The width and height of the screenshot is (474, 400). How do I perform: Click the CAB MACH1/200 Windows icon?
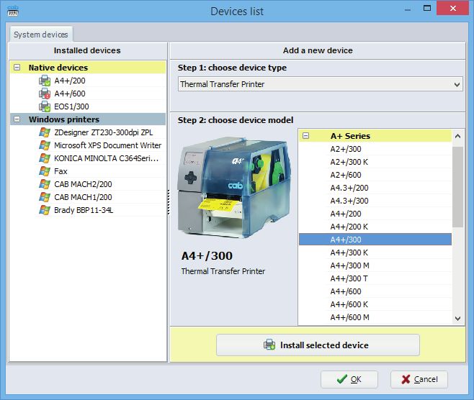click(45, 197)
